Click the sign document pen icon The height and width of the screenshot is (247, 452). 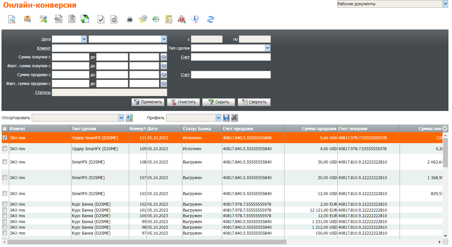(x=44, y=19)
